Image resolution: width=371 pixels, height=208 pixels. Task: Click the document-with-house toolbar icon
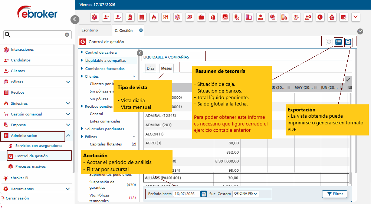(237, 17)
